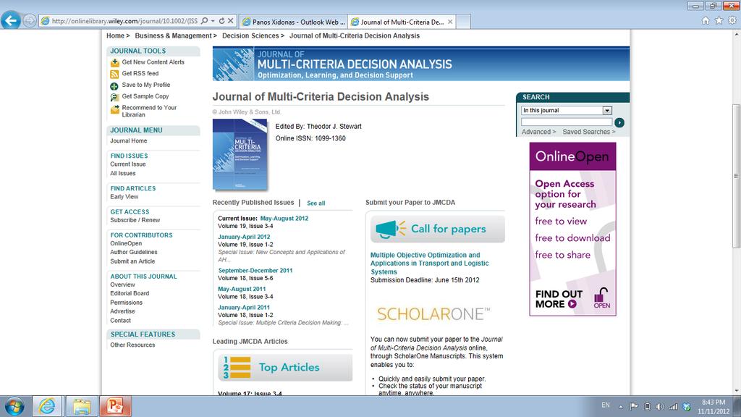The height and width of the screenshot is (417, 741).
Task: Open Author Guidelines link
Action: click(x=134, y=253)
